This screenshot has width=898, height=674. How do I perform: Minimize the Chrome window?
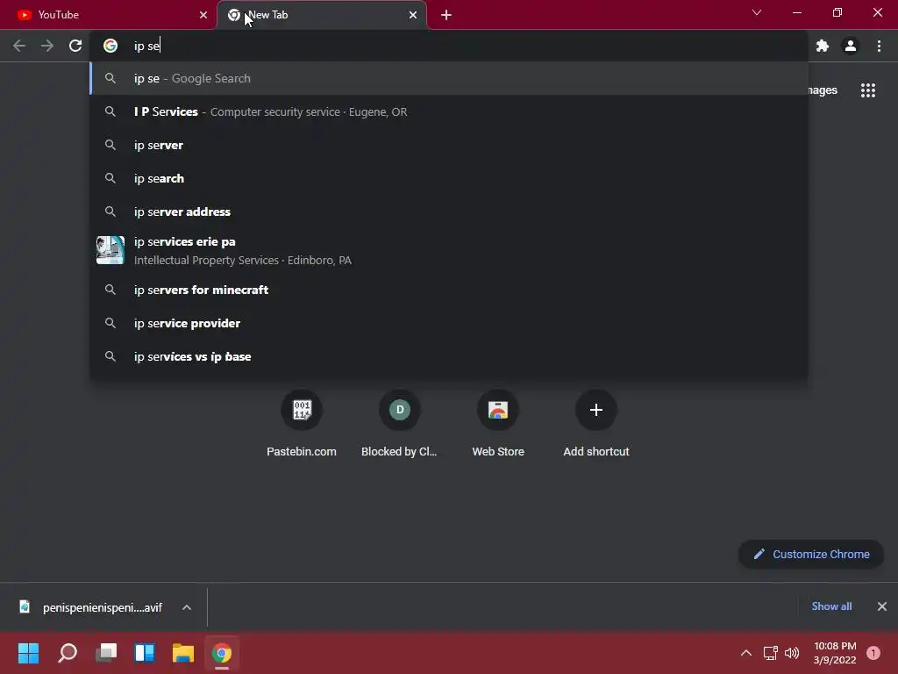[x=796, y=12]
